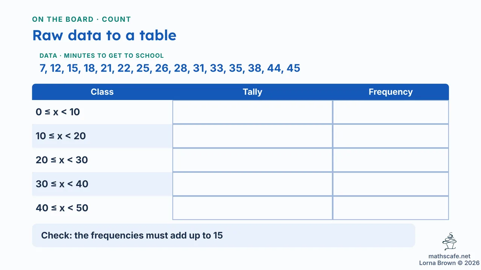This screenshot has width=481, height=270.
Task: Click the raw data number list
Action: tap(170, 68)
